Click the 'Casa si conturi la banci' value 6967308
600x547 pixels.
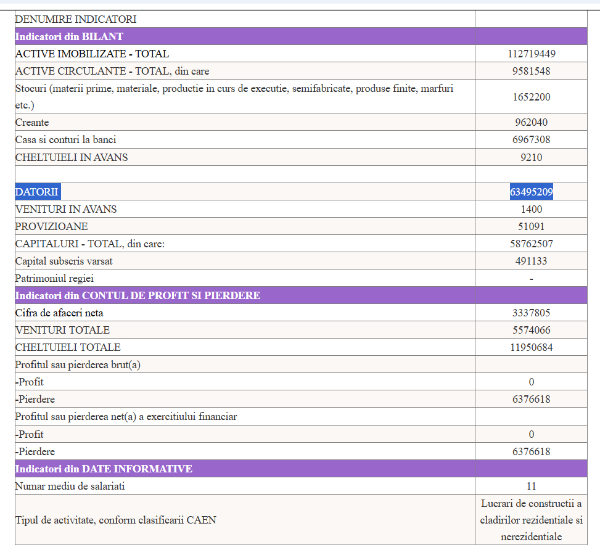(x=531, y=139)
